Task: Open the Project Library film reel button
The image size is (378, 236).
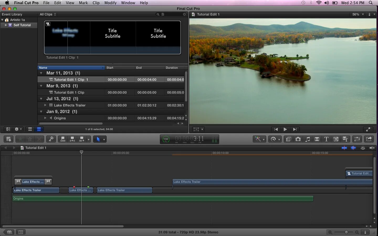Action: click(9, 232)
